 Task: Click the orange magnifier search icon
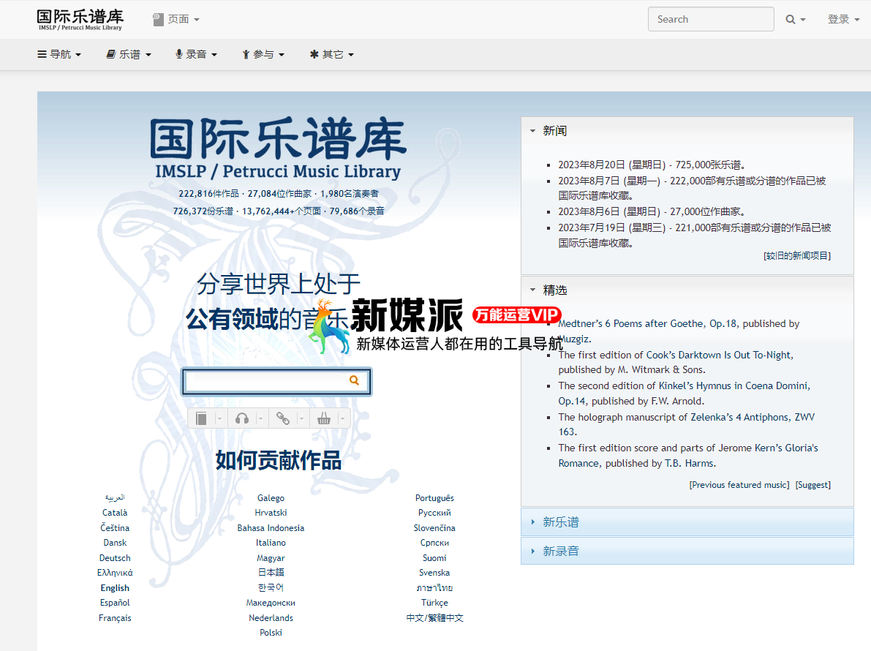point(355,380)
